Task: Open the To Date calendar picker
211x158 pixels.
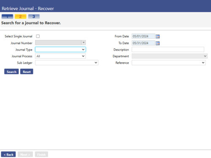Action: [x=157, y=43]
